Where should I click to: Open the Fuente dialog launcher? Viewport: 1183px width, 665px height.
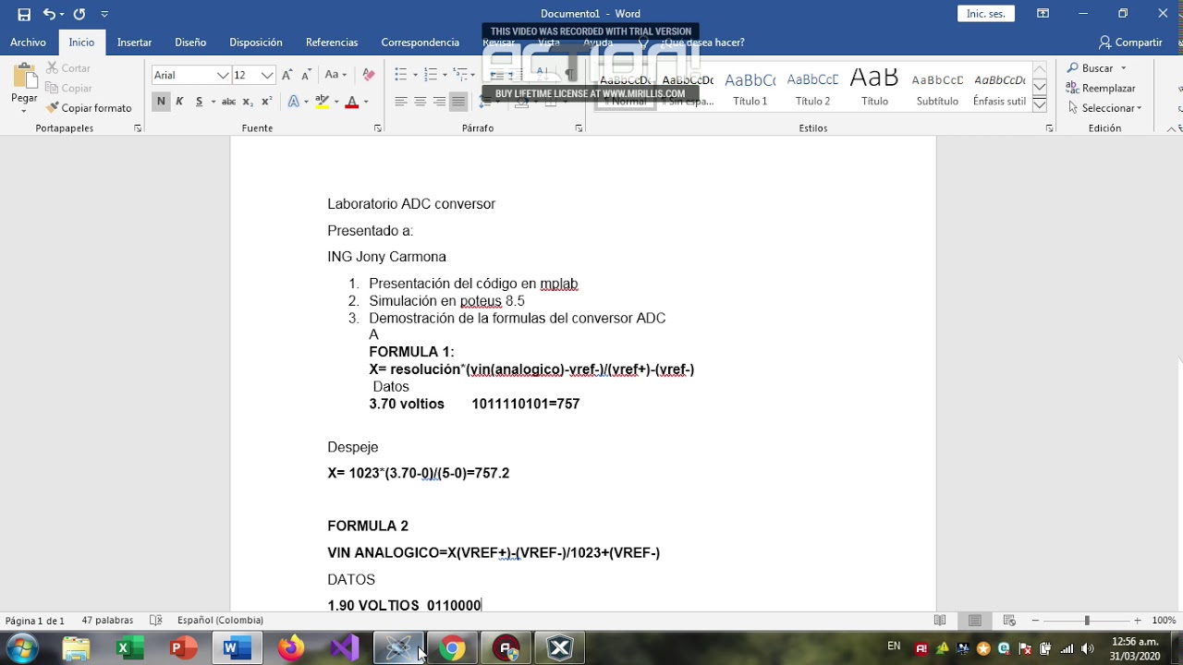click(377, 128)
